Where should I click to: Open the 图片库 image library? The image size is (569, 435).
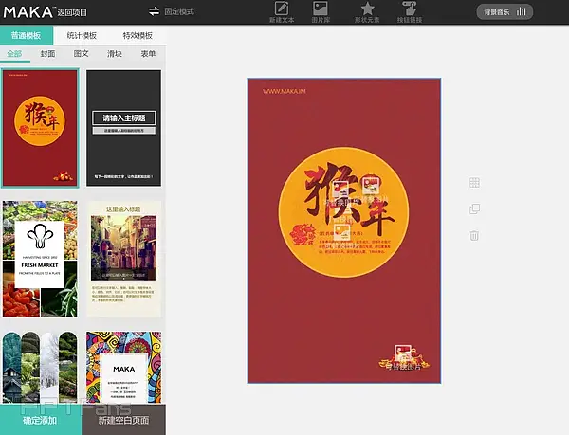[x=322, y=11]
